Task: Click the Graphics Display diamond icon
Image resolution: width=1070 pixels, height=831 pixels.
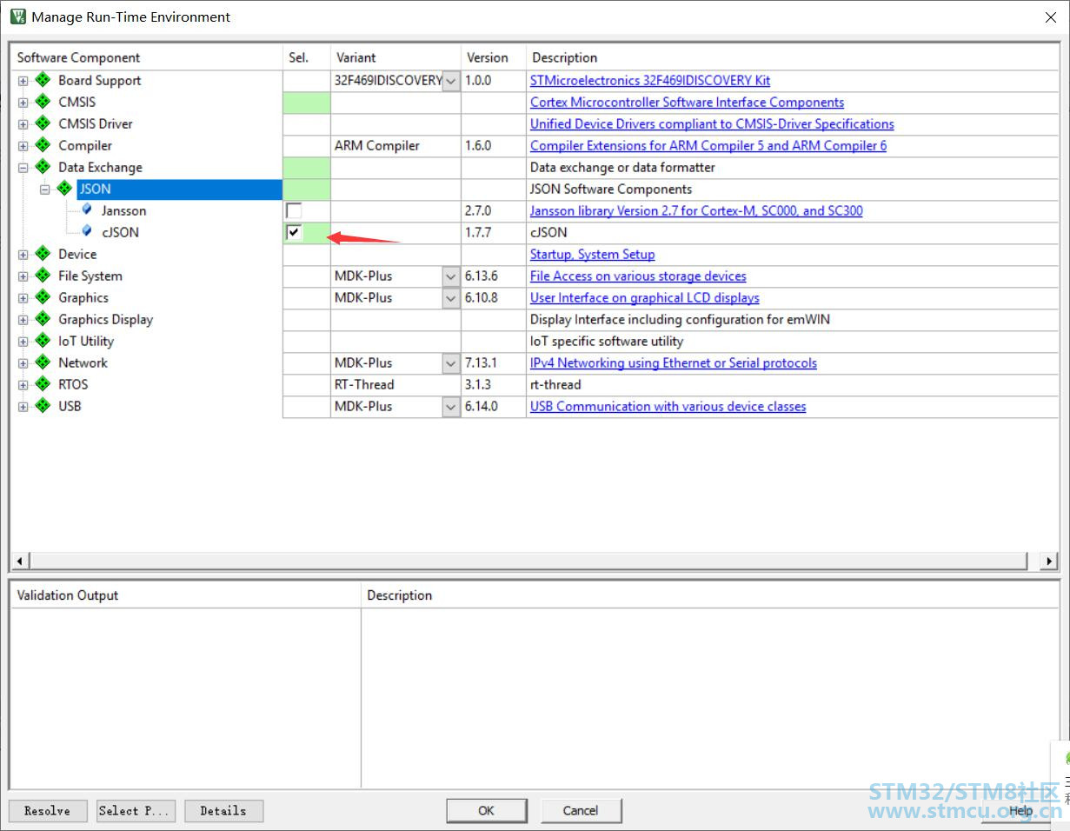Action: click(43, 319)
